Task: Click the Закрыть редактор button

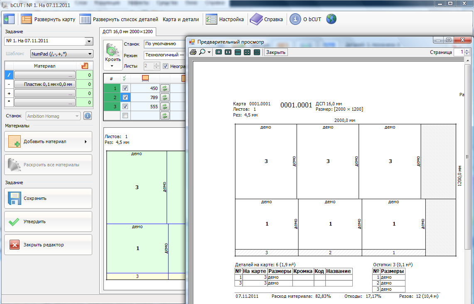Action: (48, 245)
